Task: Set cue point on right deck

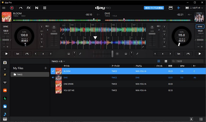Action: (x=179, y=54)
